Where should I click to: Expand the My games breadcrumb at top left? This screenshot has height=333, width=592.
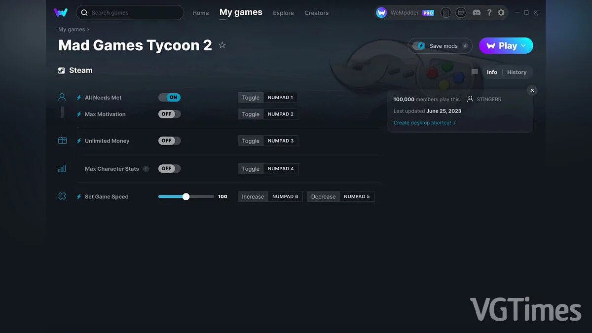point(71,29)
